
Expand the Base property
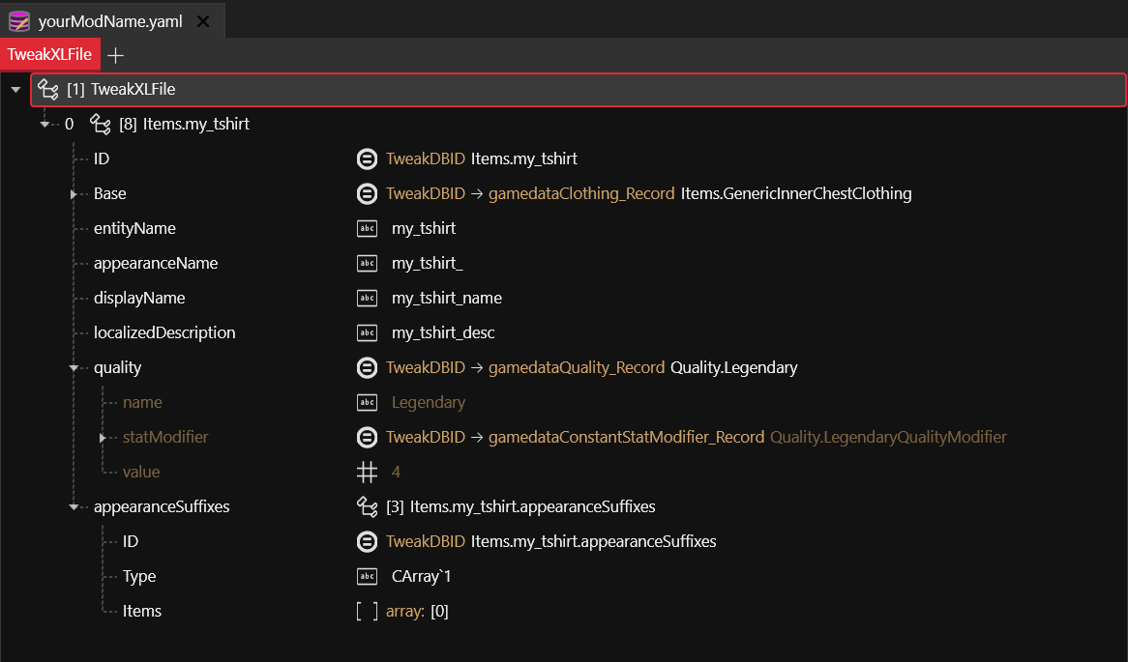tap(74, 194)
